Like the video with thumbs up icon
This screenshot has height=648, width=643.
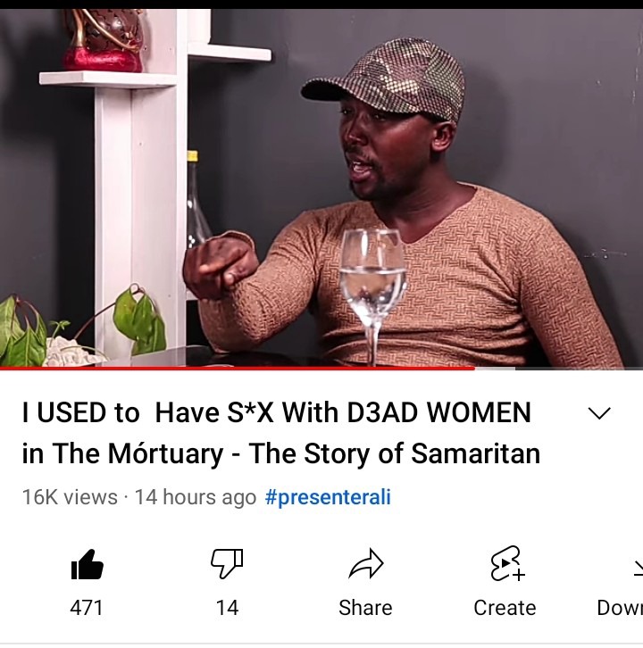coord(87,564)
